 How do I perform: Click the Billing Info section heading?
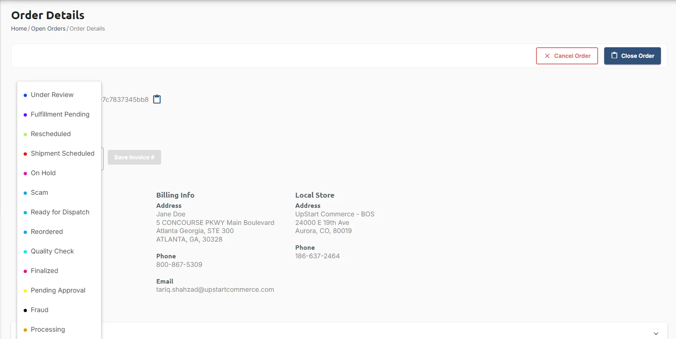pos(175,195)
